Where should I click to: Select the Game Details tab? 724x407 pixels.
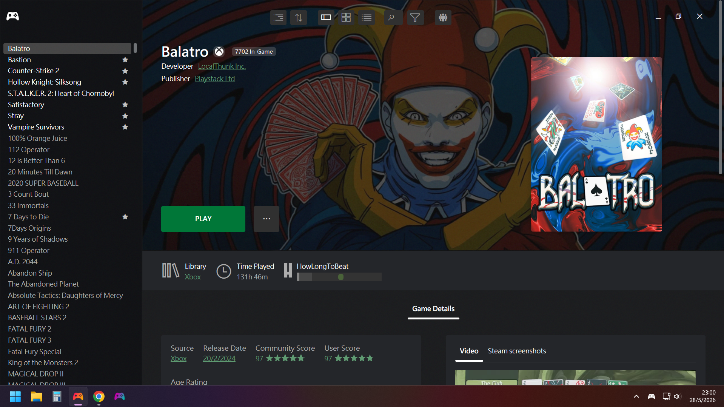point(433,309)
